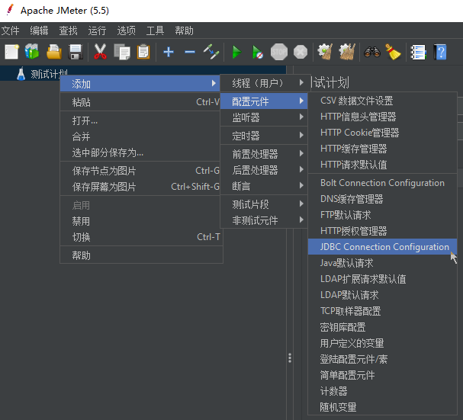
Task: Open the 工具 menu
Action: pyautogui.click(x=155, y=30)
